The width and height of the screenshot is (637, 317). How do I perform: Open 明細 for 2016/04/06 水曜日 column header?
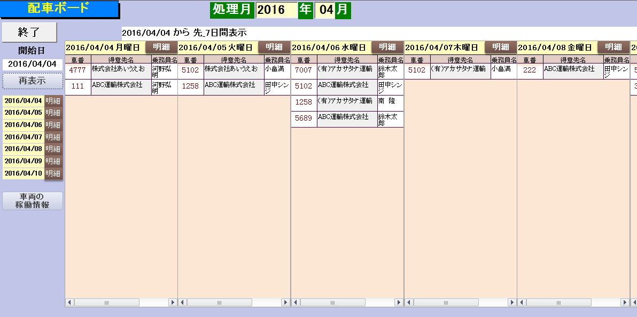[387, 47]
